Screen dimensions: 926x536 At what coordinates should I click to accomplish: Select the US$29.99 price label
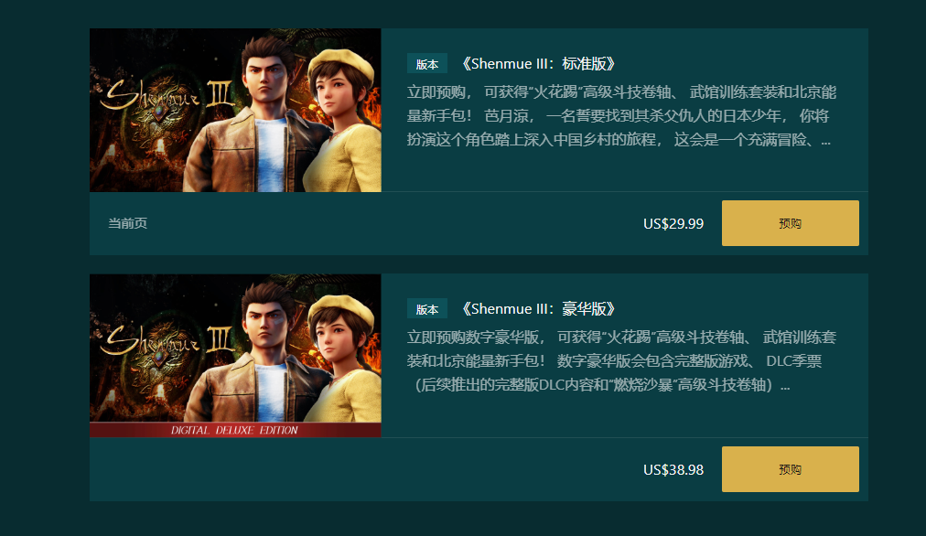click(673, 224)
